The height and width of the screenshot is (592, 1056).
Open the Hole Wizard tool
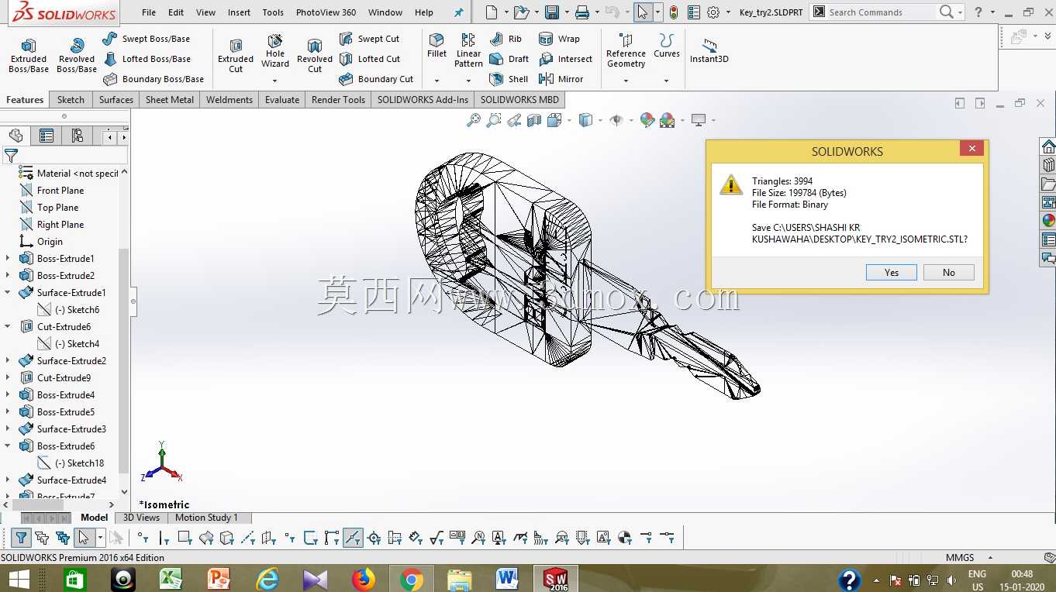275,51
